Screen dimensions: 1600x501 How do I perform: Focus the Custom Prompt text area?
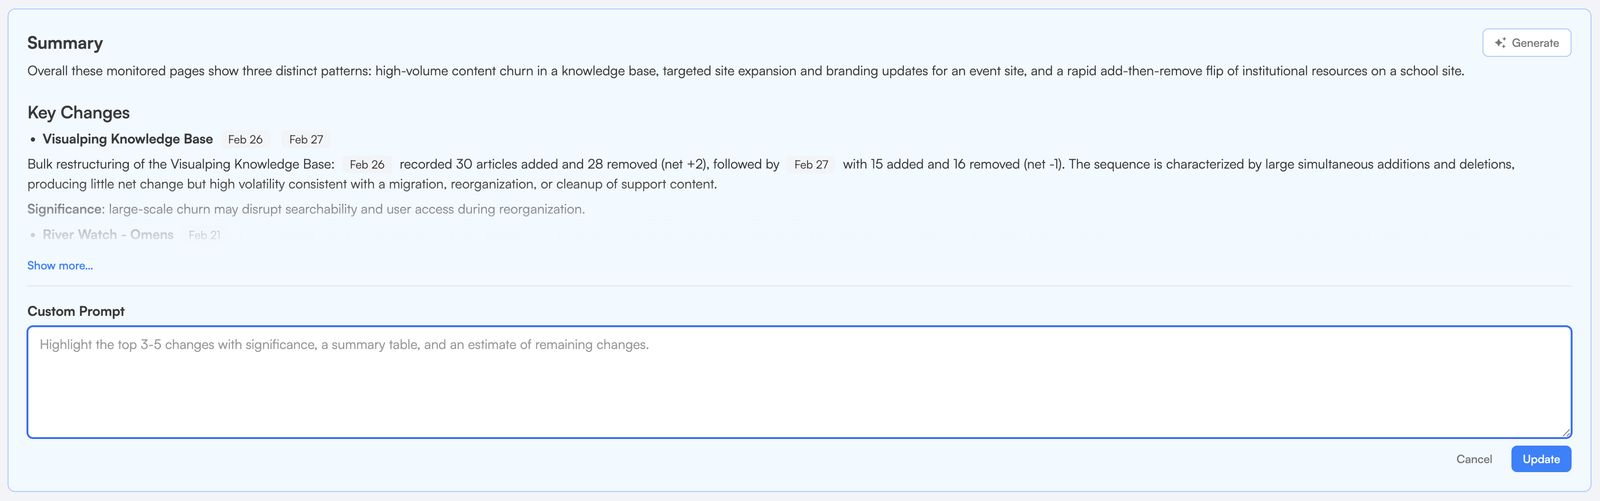tap(799, 382)
